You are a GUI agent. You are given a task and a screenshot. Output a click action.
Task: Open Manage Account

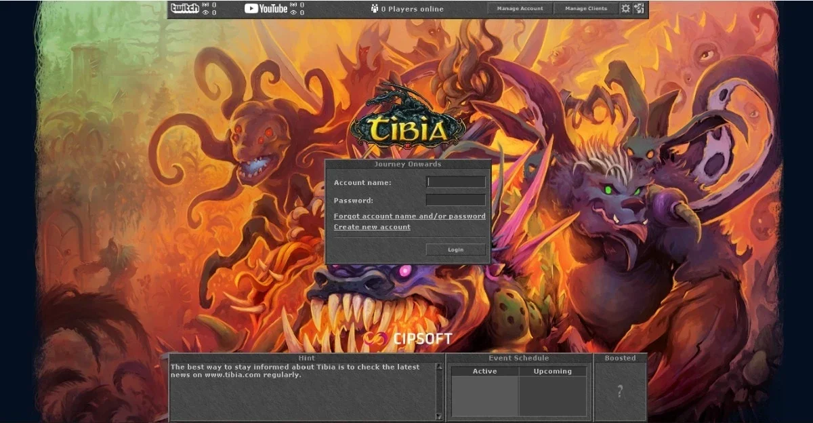click(520, 9)
